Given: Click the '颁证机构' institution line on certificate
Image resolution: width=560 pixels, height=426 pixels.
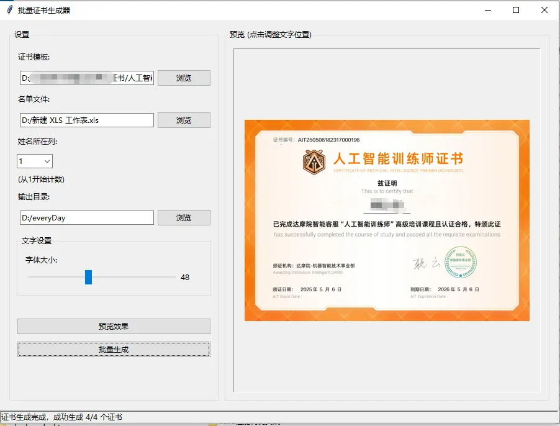Looking at the screenshot, I should click(x=314, y=266).
